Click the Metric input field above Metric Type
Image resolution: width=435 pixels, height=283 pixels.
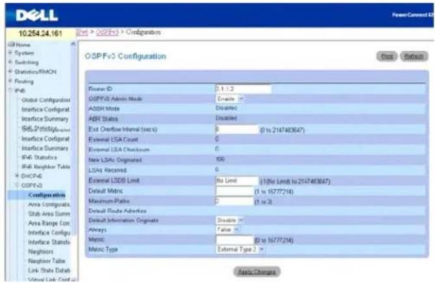[234, 240]
